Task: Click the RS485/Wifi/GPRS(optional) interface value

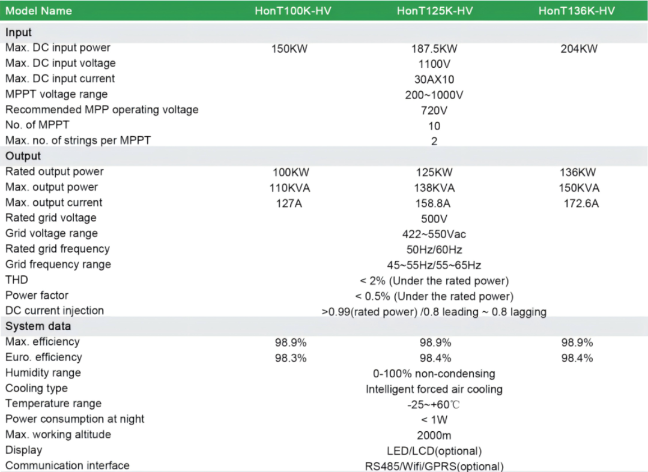Action: pos(434,467)
